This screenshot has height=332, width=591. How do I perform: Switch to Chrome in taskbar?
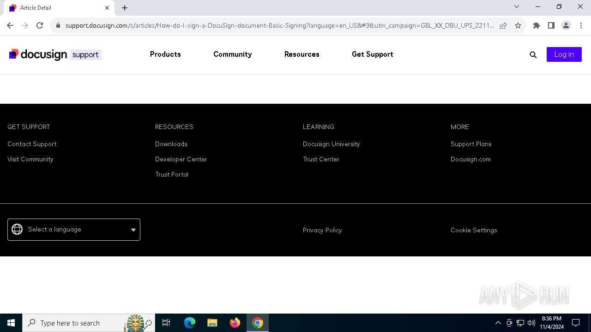click(x=258, y=323)
